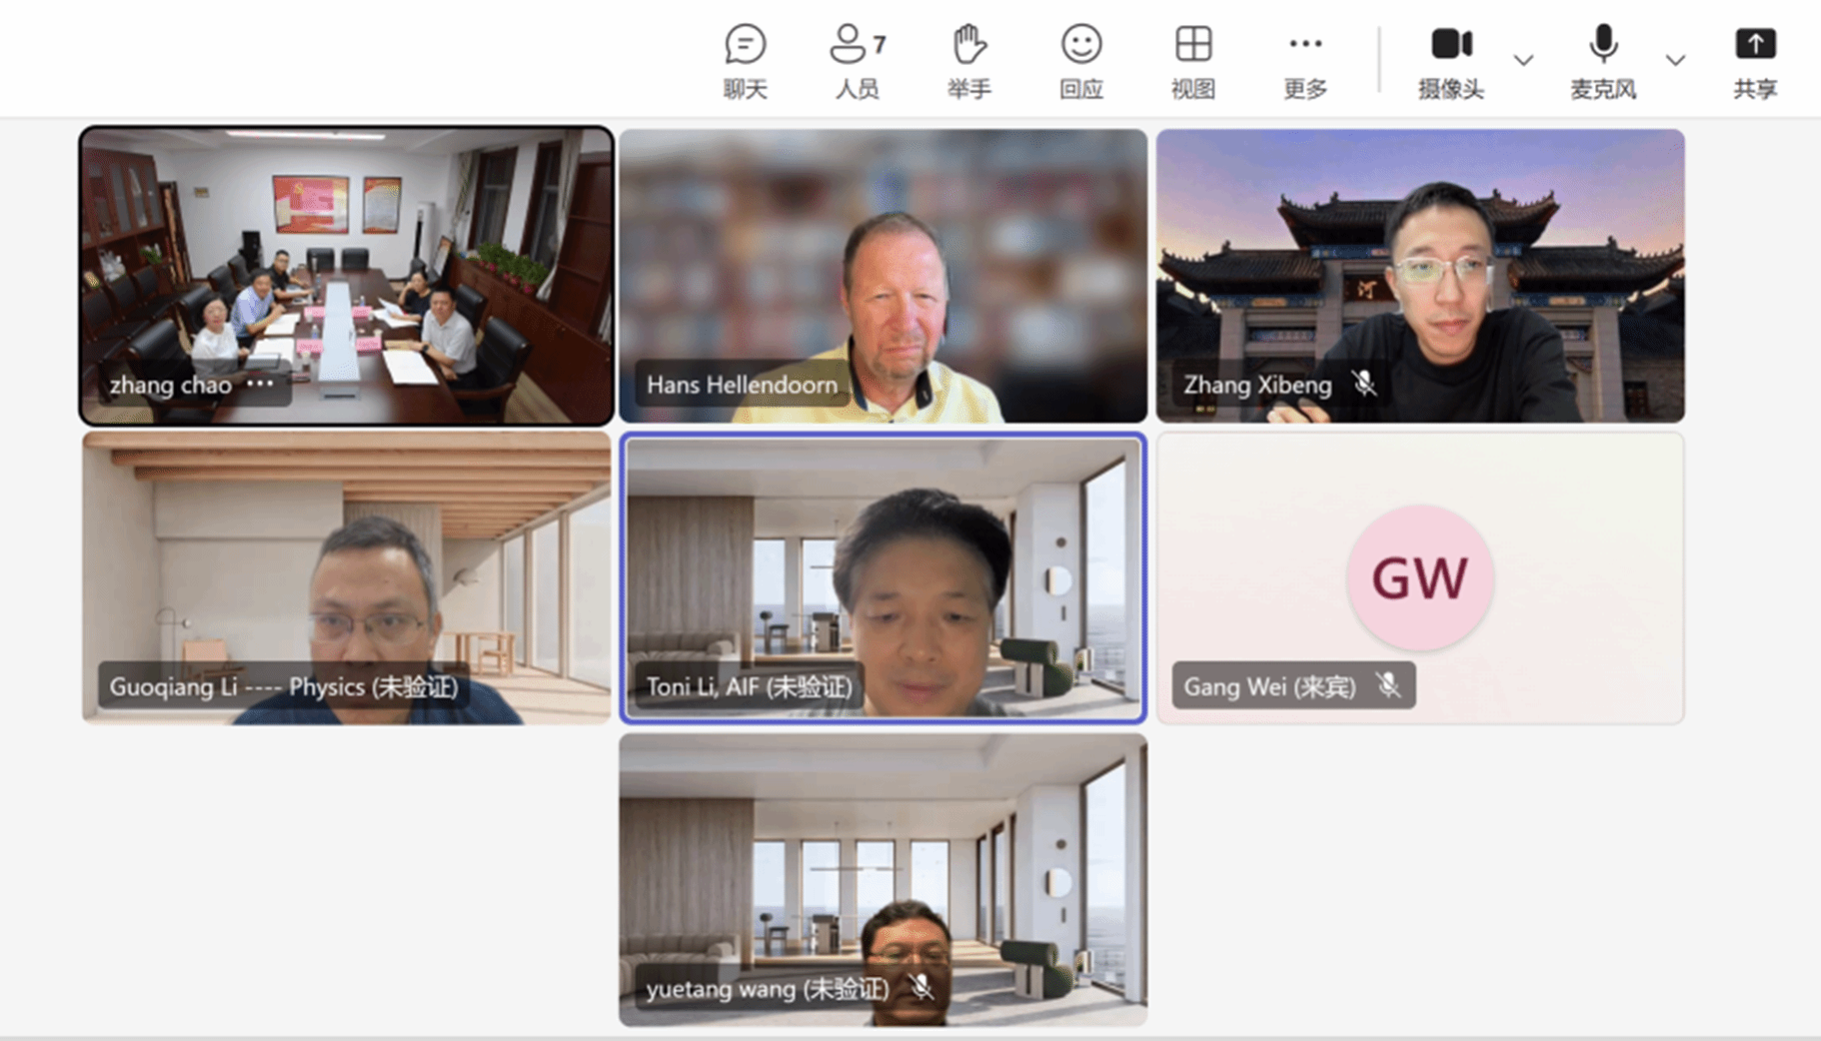This screenshot has width=1821, height=1041.
Task: Expand the microphone options dropdown arrow
Action: coord(1675,61)
